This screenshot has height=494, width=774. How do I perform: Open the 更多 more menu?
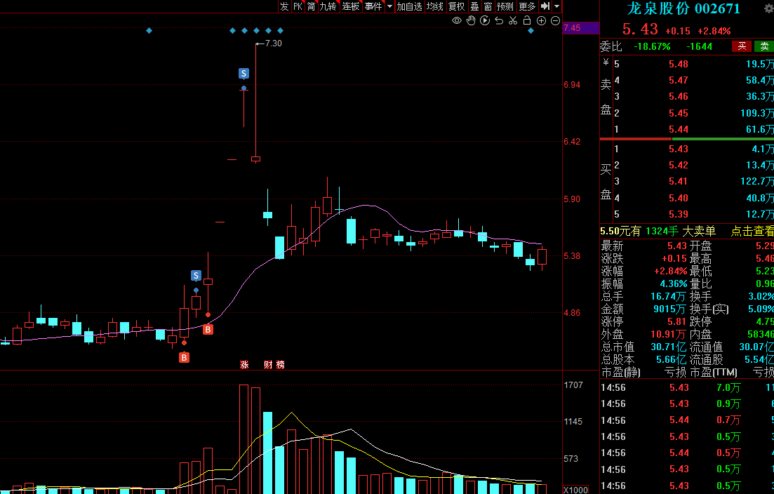[527, 6]
